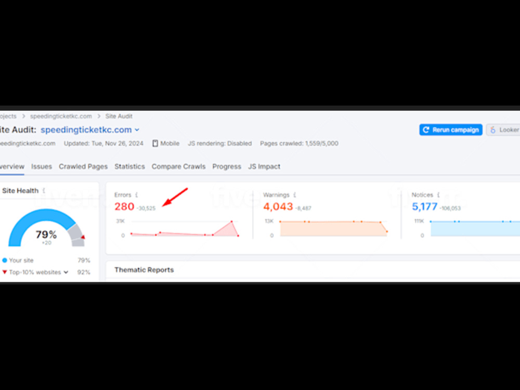
Task: Click the Errors info icon
Action: click(x=136, y=194)
